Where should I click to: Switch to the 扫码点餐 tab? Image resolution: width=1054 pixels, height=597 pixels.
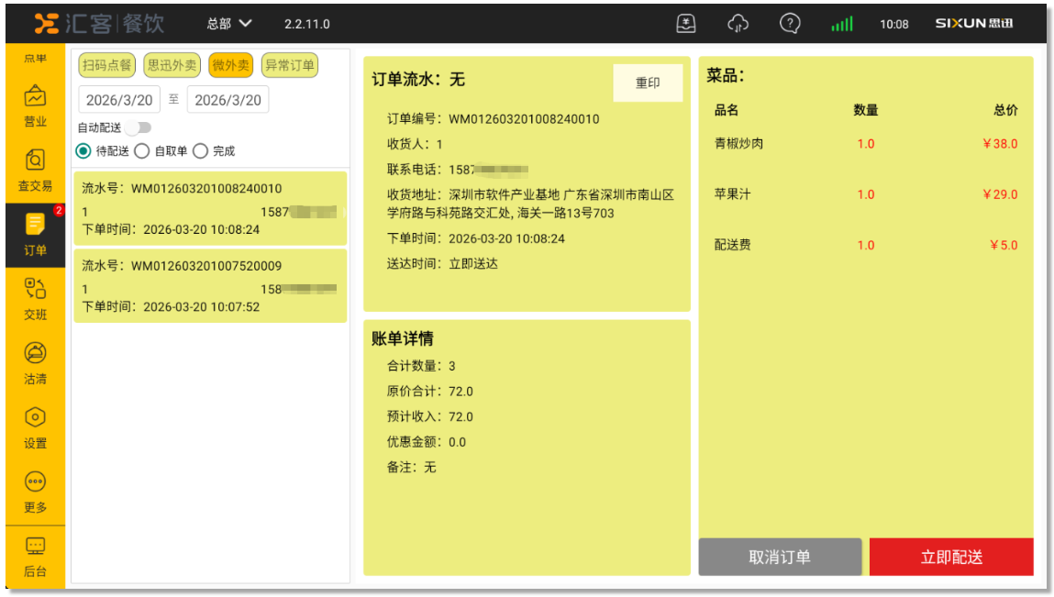coord(107,65)
